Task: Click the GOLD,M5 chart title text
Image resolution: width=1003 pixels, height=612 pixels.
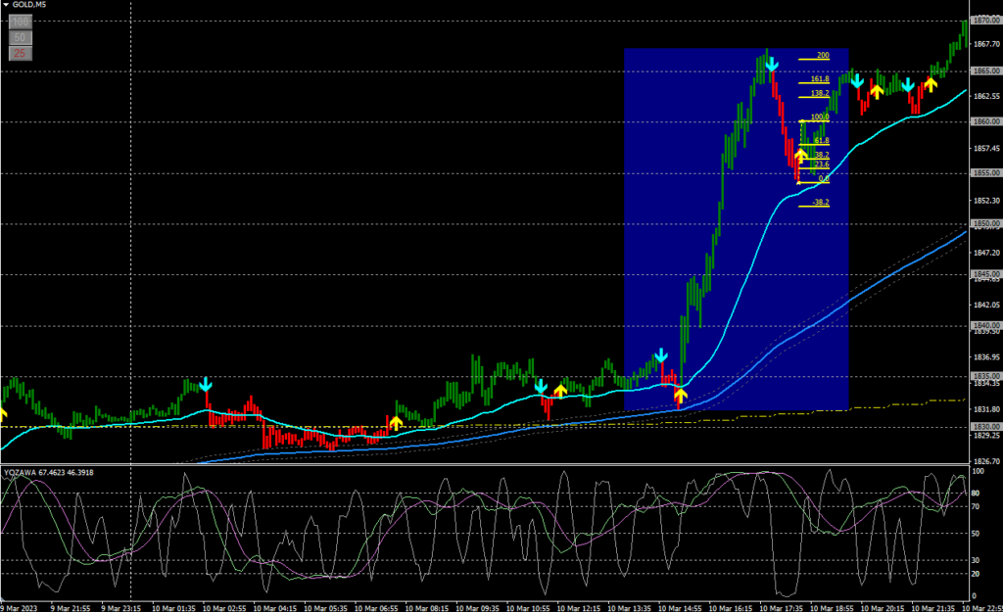Action: coord(29,5)
